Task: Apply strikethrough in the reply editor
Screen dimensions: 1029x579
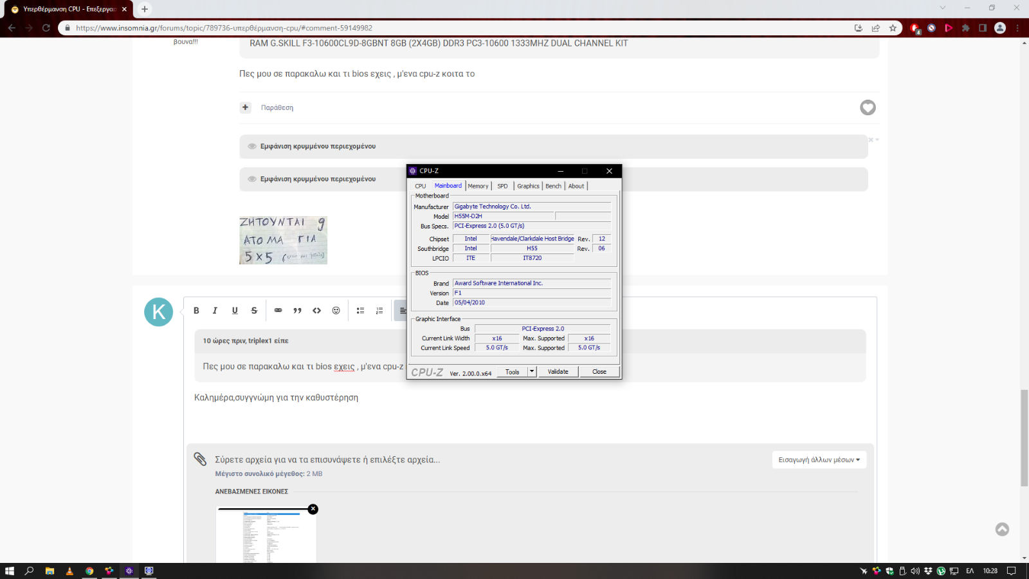Action: (x=254, y=311)
